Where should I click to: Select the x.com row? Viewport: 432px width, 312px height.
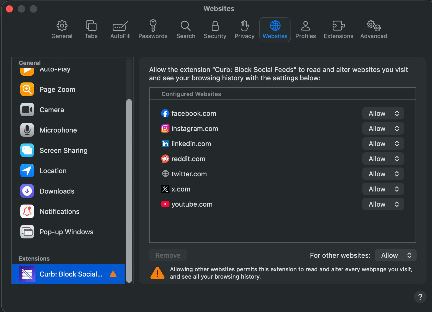(282, 189)
